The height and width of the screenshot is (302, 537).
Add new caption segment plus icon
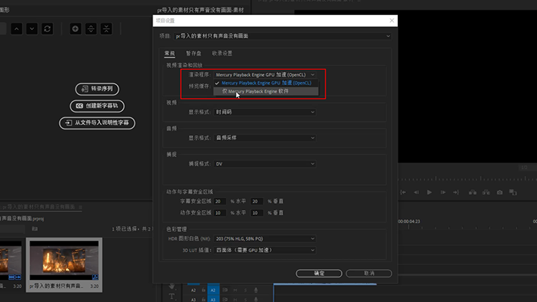75,29
